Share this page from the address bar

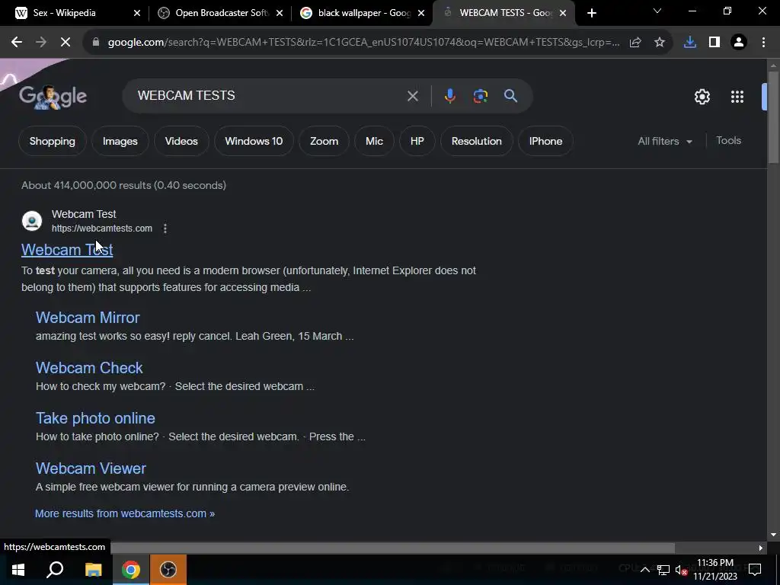coord(635,43)
